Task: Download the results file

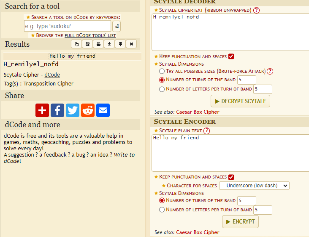Action: tap(109, 44)
